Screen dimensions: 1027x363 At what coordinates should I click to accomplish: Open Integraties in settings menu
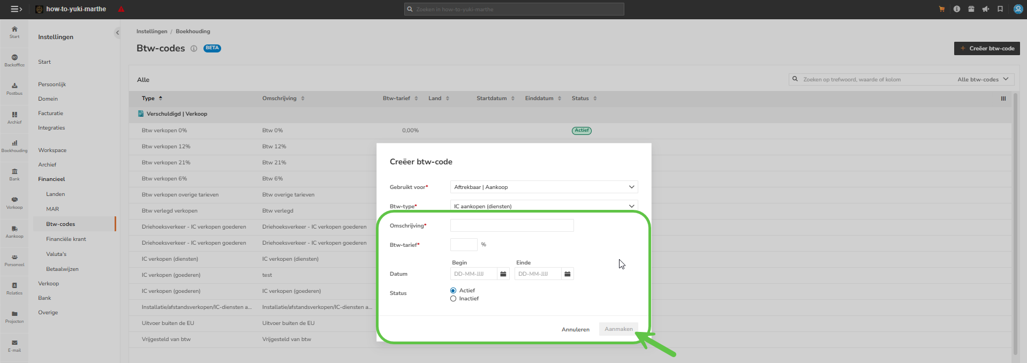pos(51,128)
